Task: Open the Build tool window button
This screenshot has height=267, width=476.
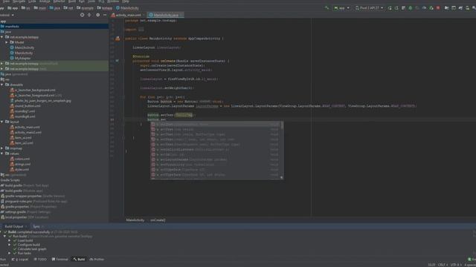Action: click(x=79, y=259)
